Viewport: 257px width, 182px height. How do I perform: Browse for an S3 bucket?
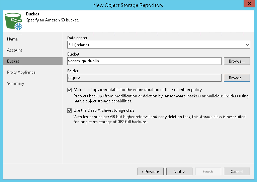(237, 61)
